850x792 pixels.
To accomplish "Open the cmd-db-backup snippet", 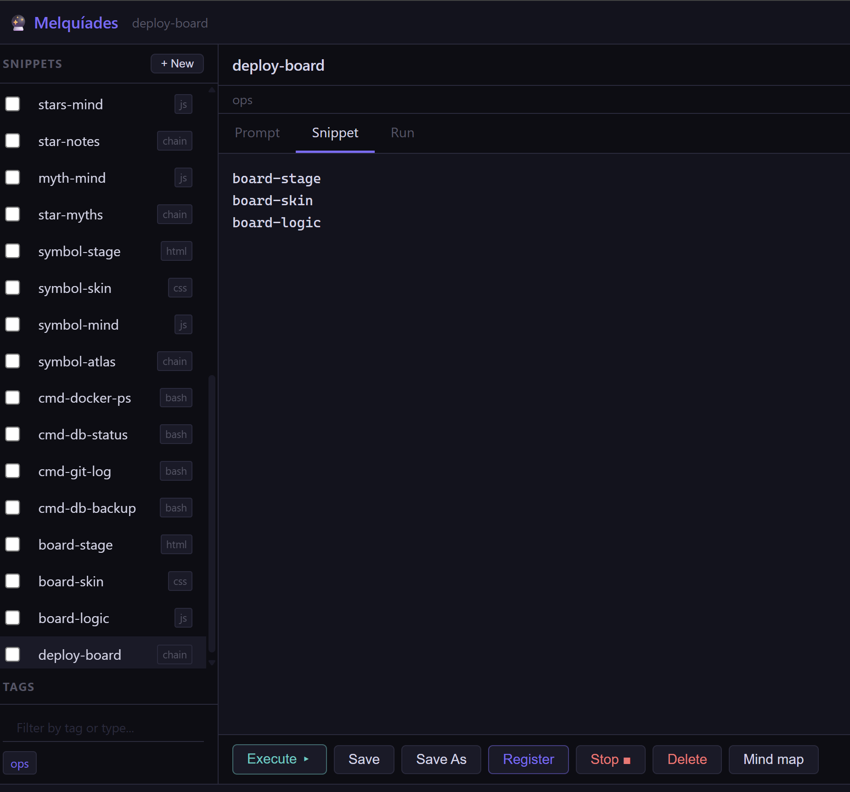I will [87, 508].
